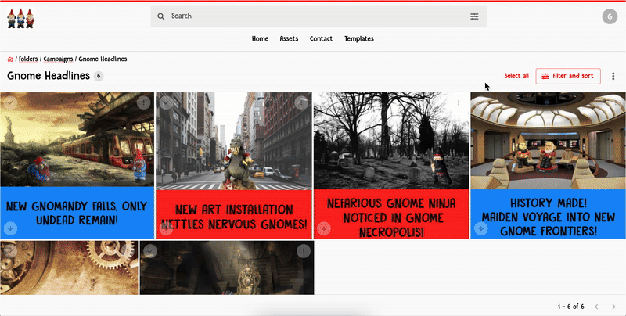Expand the page-level three-dot menu
Viewport: 626px width, 316px height.
(613, 76)
